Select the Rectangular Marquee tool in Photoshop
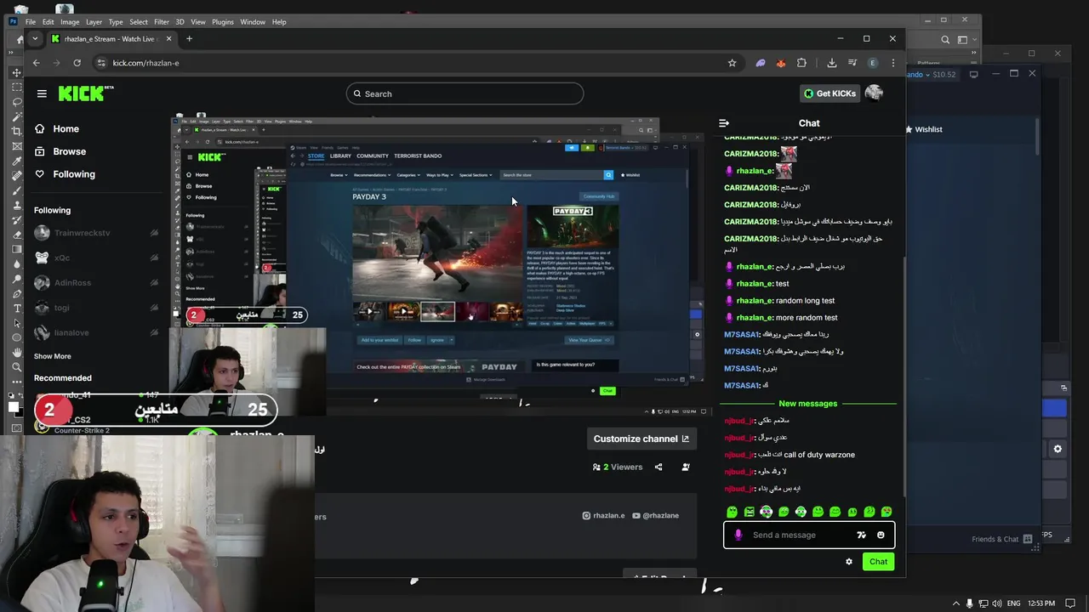 point(17,87)
